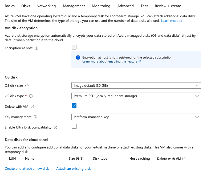The height and width of the screenshot is (178, 207).
Task: Click blue info icon in encryption notice banner
Action: (x=78, y=57)
